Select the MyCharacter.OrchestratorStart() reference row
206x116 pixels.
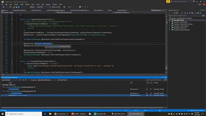[84, 95]
